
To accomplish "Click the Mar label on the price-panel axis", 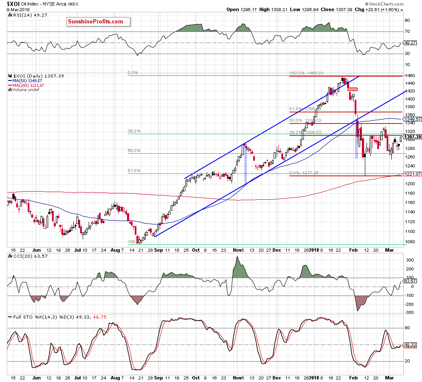I will [389, 250].
